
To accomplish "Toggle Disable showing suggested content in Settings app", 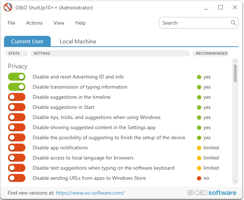I will pos(17,127).
